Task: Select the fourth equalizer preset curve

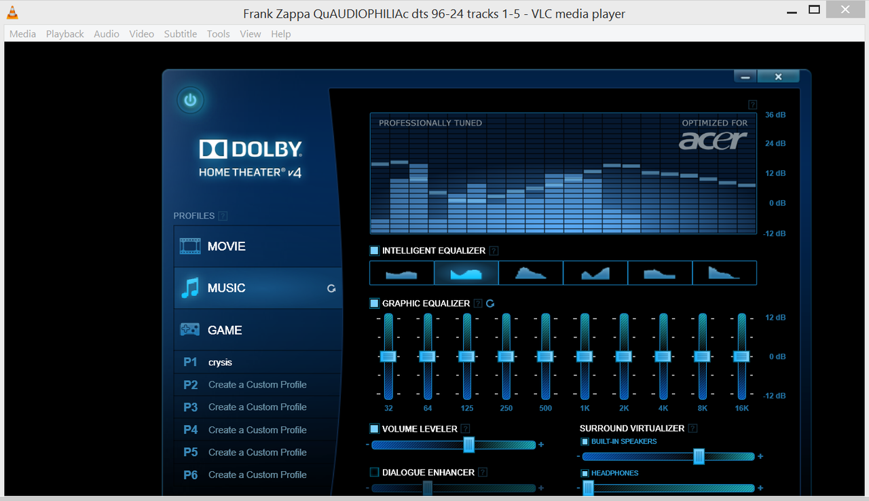Action: [x=595, y=273]
